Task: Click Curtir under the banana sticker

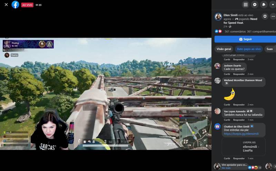Action: click(x=227, y=105)
